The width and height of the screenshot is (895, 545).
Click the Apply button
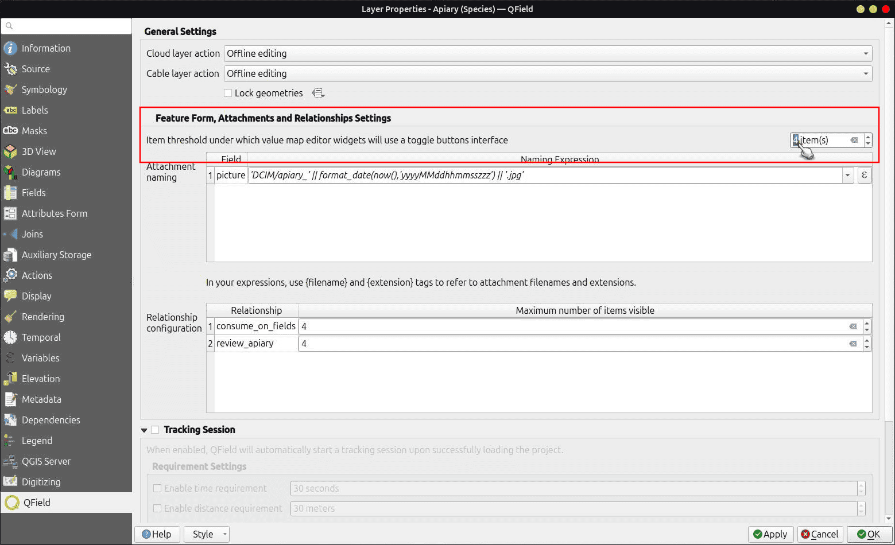coord(770,534)
